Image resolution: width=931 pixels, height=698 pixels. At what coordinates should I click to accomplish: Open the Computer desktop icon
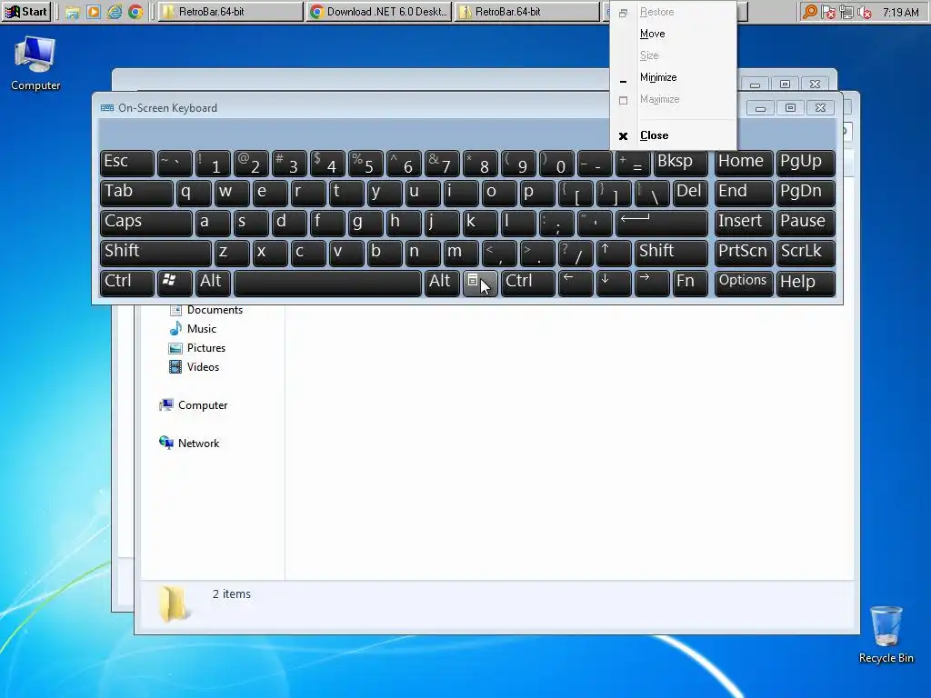click(35, 64)
